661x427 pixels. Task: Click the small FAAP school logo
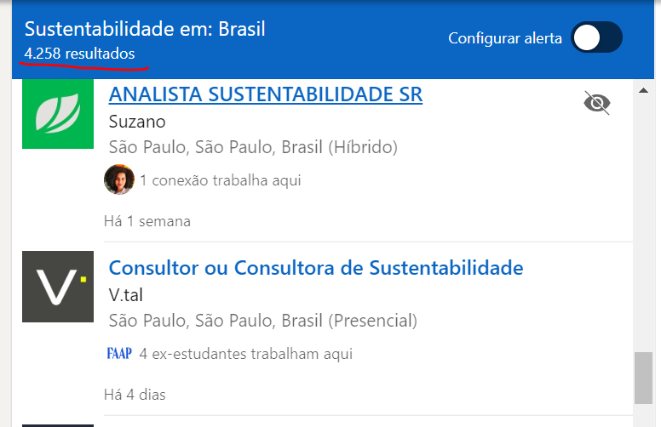tap(119, 353)
